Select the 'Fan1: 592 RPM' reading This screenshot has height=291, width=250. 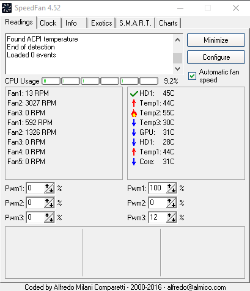30,123
